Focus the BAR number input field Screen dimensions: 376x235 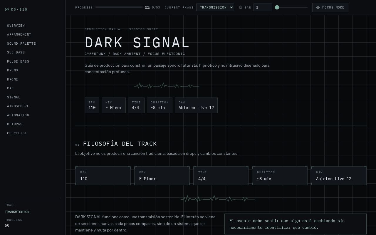point(263,7)
